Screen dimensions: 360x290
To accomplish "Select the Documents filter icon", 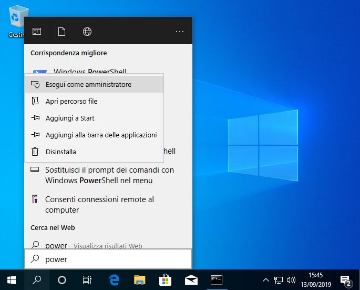I will click(x=61, y=32).
